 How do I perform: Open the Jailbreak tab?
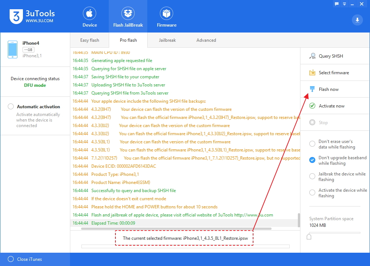click(167, 40)
